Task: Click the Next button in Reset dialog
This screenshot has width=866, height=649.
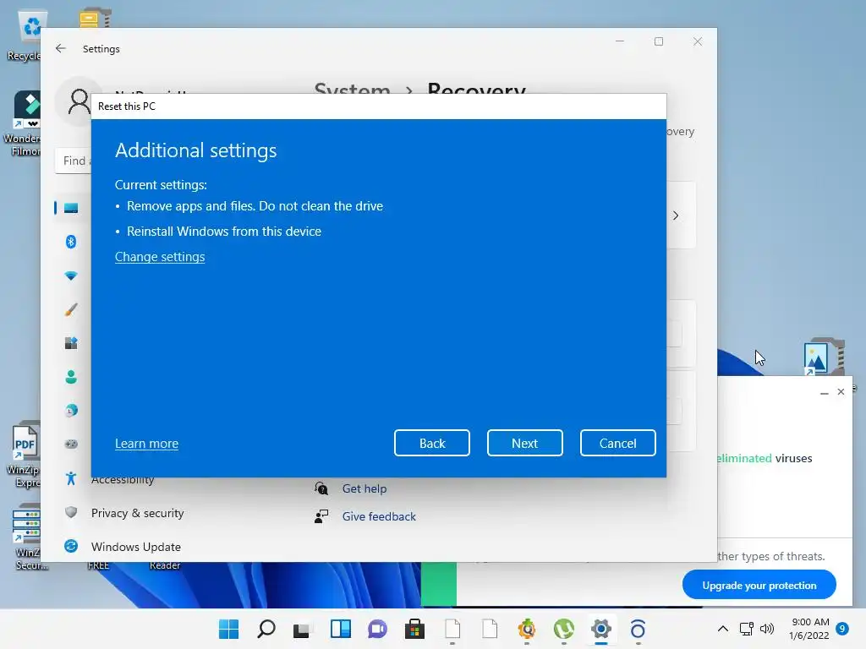Action: point(524,443)
